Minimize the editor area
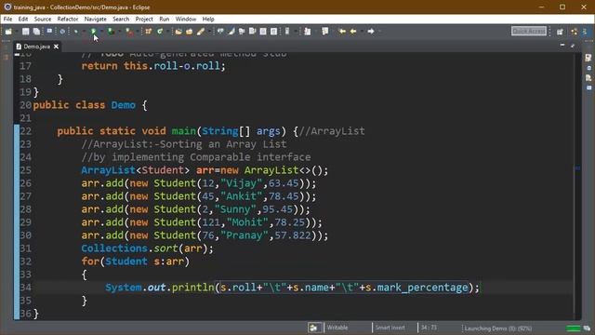This screenshot has height=335, width=595. coord(562,46)
